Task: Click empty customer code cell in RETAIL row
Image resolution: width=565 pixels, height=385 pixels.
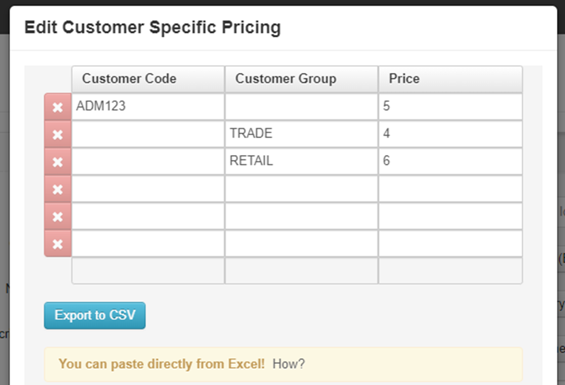Action: click(148, 161)
